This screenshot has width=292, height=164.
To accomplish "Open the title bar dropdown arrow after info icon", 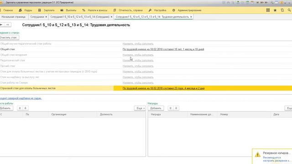I will 285,3.
